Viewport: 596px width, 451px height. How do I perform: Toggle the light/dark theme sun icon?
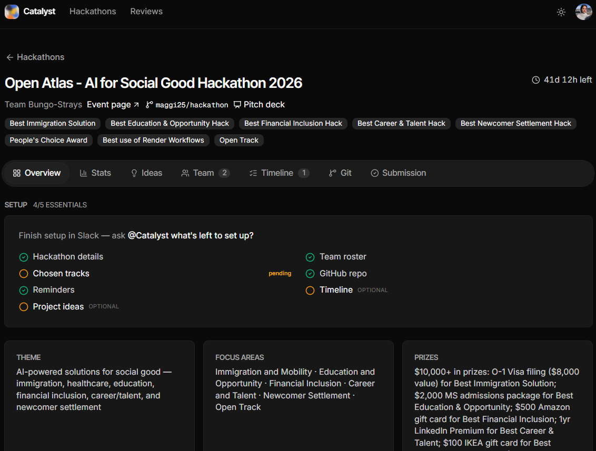(561, 12)
